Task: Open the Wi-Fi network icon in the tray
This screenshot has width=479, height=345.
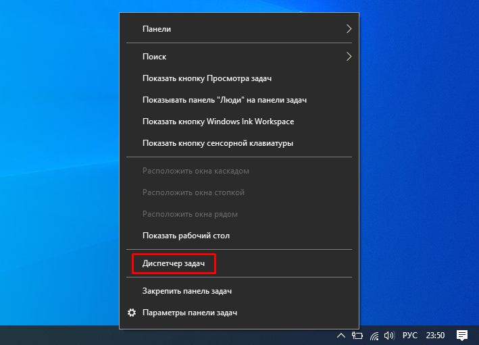Action: click(x=374, y=336)
